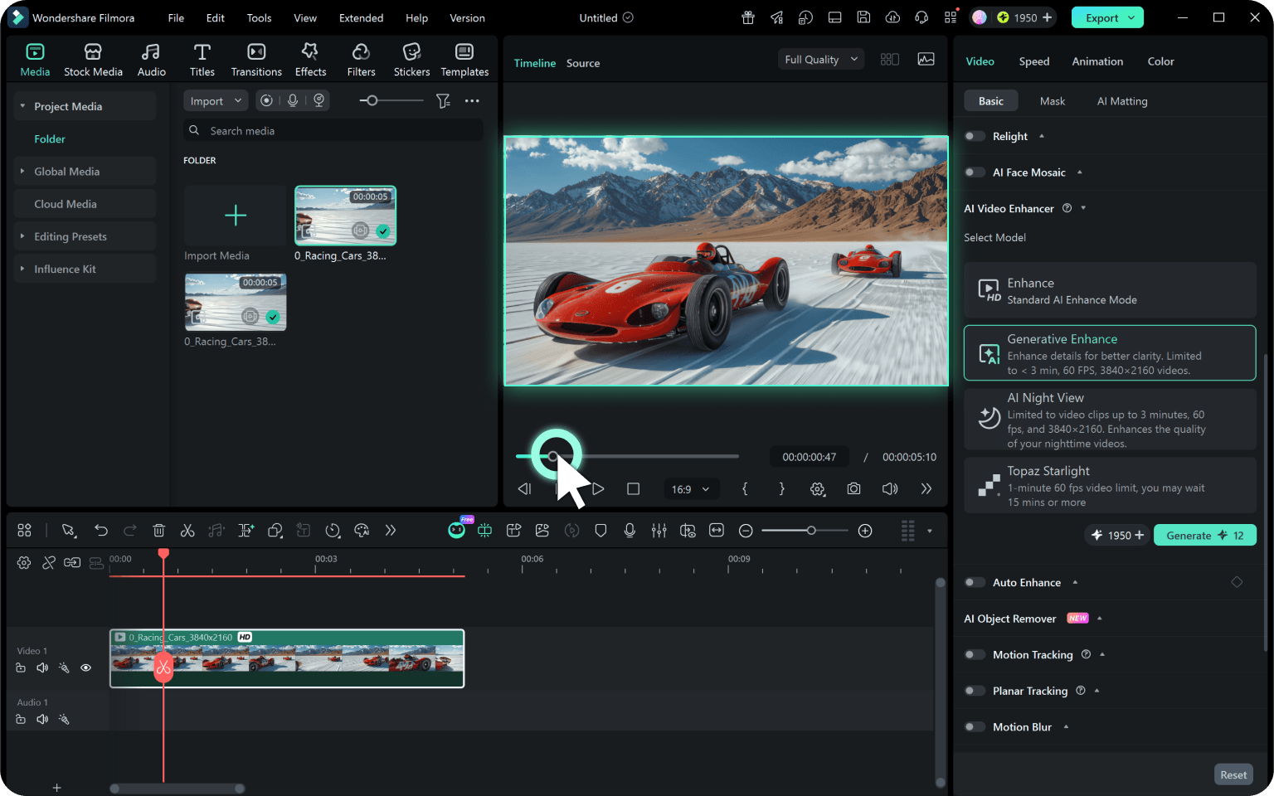Switch to the Animation tab
The height and width of the screenshot is (796, 1274).
pyautogui.click(x=1097, y=61)
